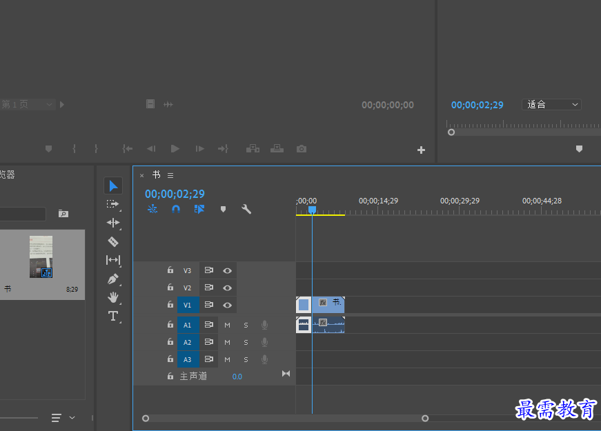The image size is (601, 431).
Task: Select the 书 clip thumbnail in project
Action: 41,257
